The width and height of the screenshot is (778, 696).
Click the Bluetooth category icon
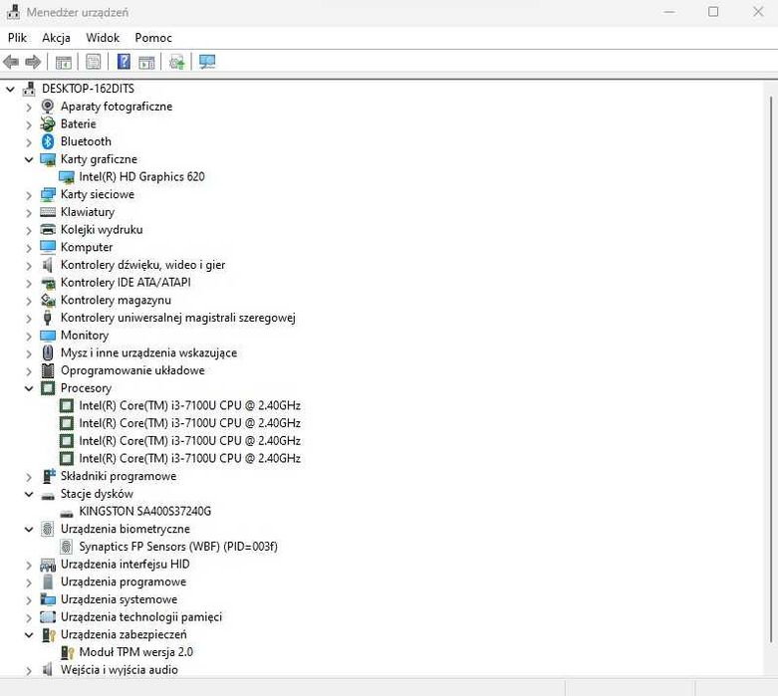(x=48, y=141)
